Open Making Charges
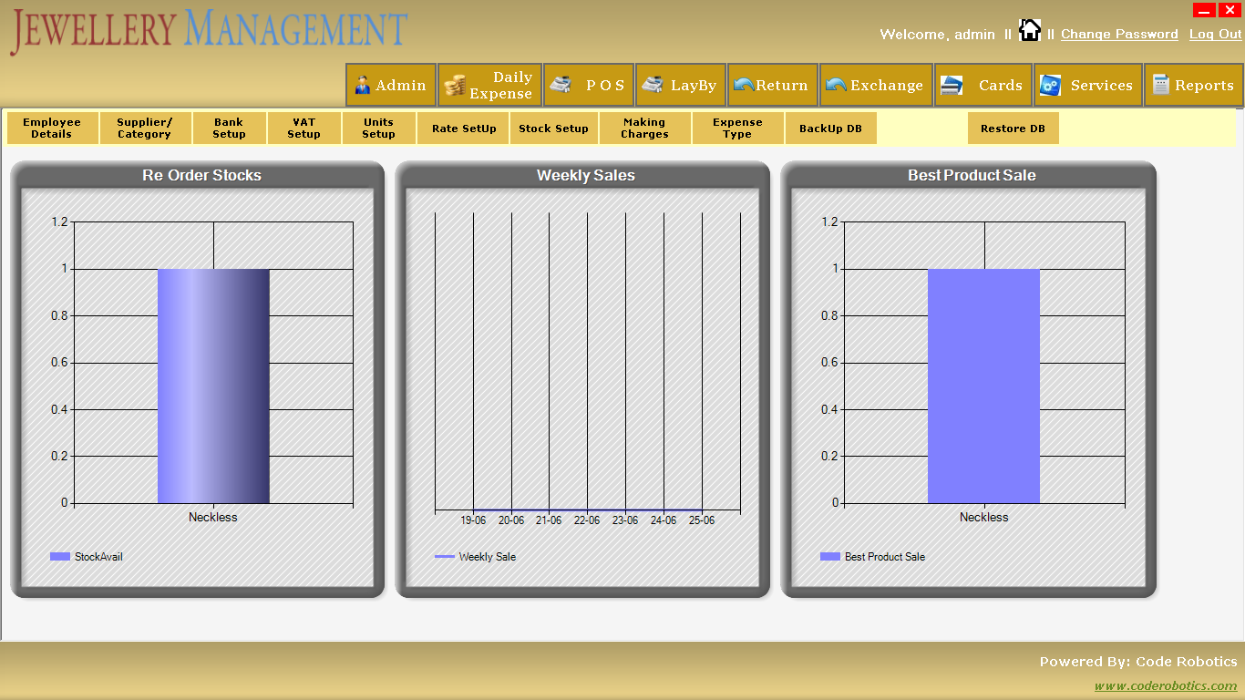The height and width of the screenshot is (700, 1245). [x=645, y=129]
